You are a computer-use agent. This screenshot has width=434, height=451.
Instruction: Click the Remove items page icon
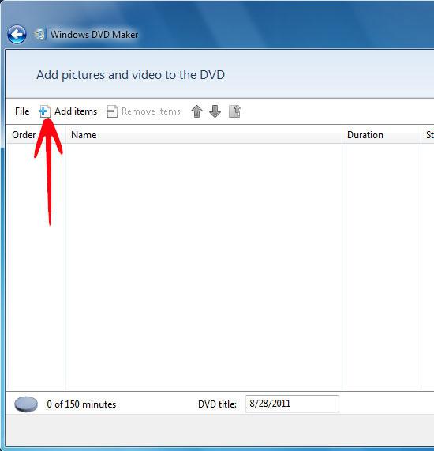click(112, 111)
